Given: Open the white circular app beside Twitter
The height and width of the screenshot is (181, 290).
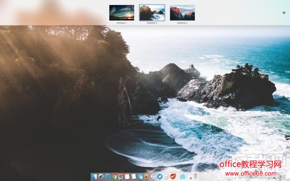Looking at the screenshot, I should pos(167,176).
